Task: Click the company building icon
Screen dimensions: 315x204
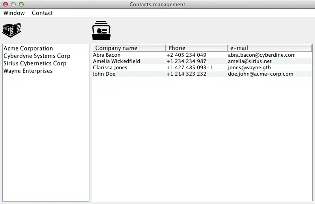Action: point(12,30)
